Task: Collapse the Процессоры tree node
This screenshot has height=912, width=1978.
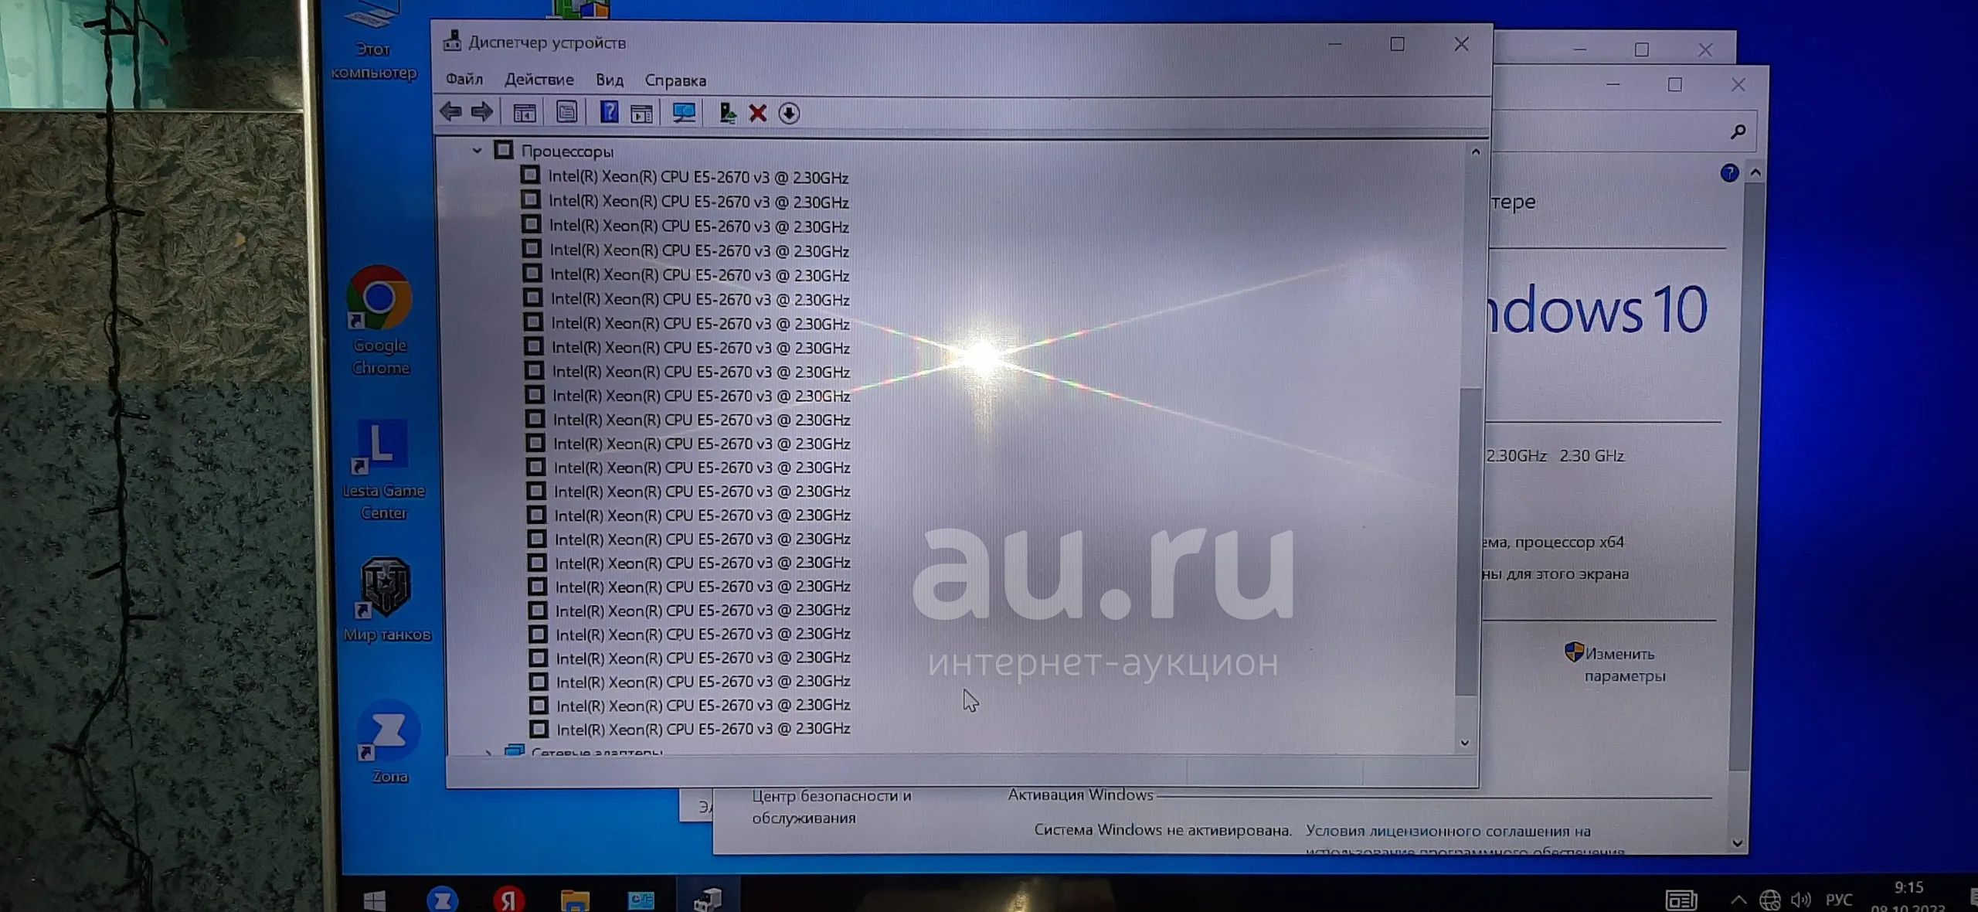Action: 477,151
